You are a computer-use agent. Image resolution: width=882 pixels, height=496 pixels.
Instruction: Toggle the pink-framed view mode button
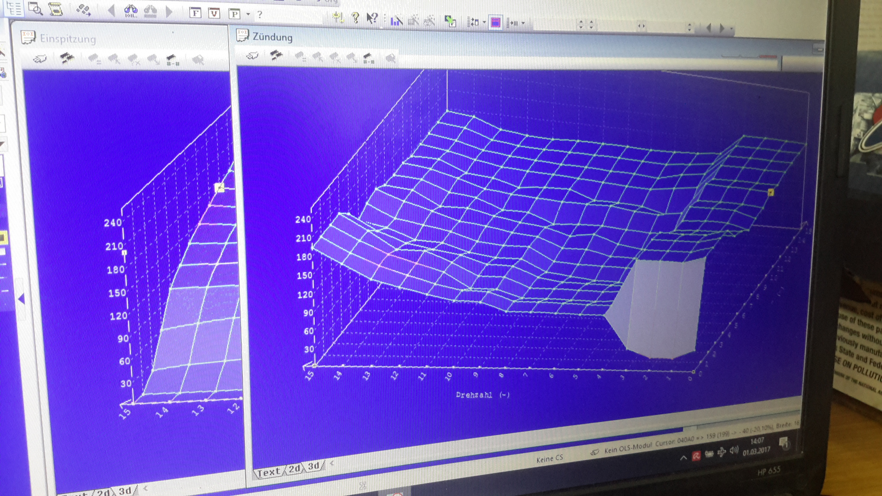click(x=495, y=22)
